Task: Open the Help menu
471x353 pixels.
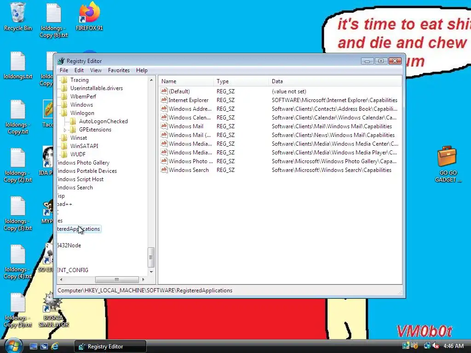Action: pos(142,70)
